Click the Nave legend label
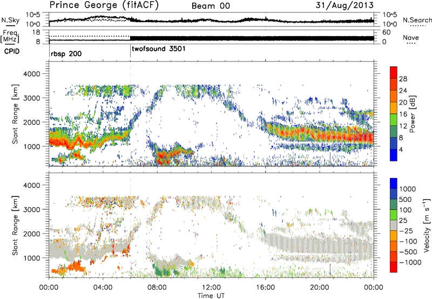Image resolution: width=432 pixels, height=299 pixels. pyautogui.click(x=411, y=38)
